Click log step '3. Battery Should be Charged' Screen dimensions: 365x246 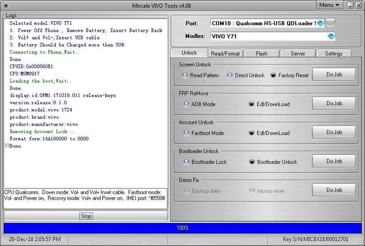tap(67, 45)
